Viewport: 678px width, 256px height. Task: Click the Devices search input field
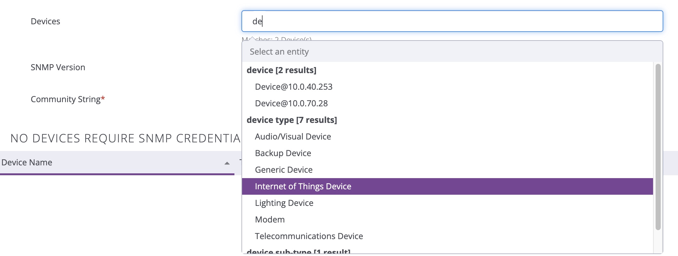tap(452, 21)
